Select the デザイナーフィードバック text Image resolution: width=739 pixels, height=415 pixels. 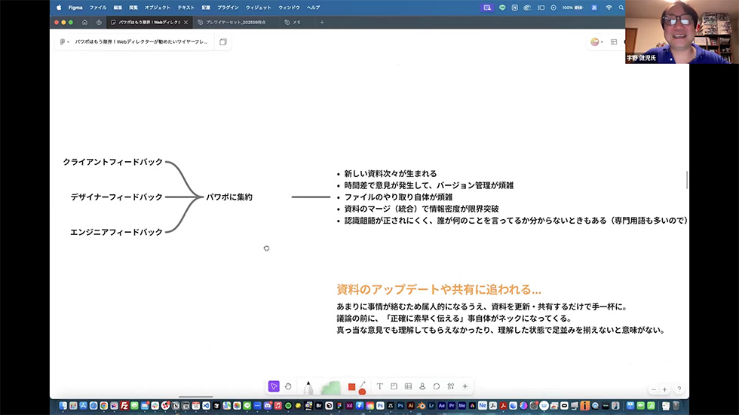click(x=116, y=197)
